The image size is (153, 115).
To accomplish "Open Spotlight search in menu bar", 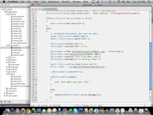I will pyautogui.click(x=149, y=2).
